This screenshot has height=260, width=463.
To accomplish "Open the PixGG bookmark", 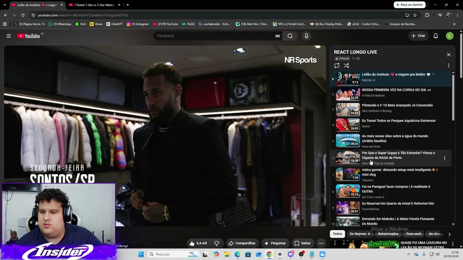I will click(x=188, y=24).
